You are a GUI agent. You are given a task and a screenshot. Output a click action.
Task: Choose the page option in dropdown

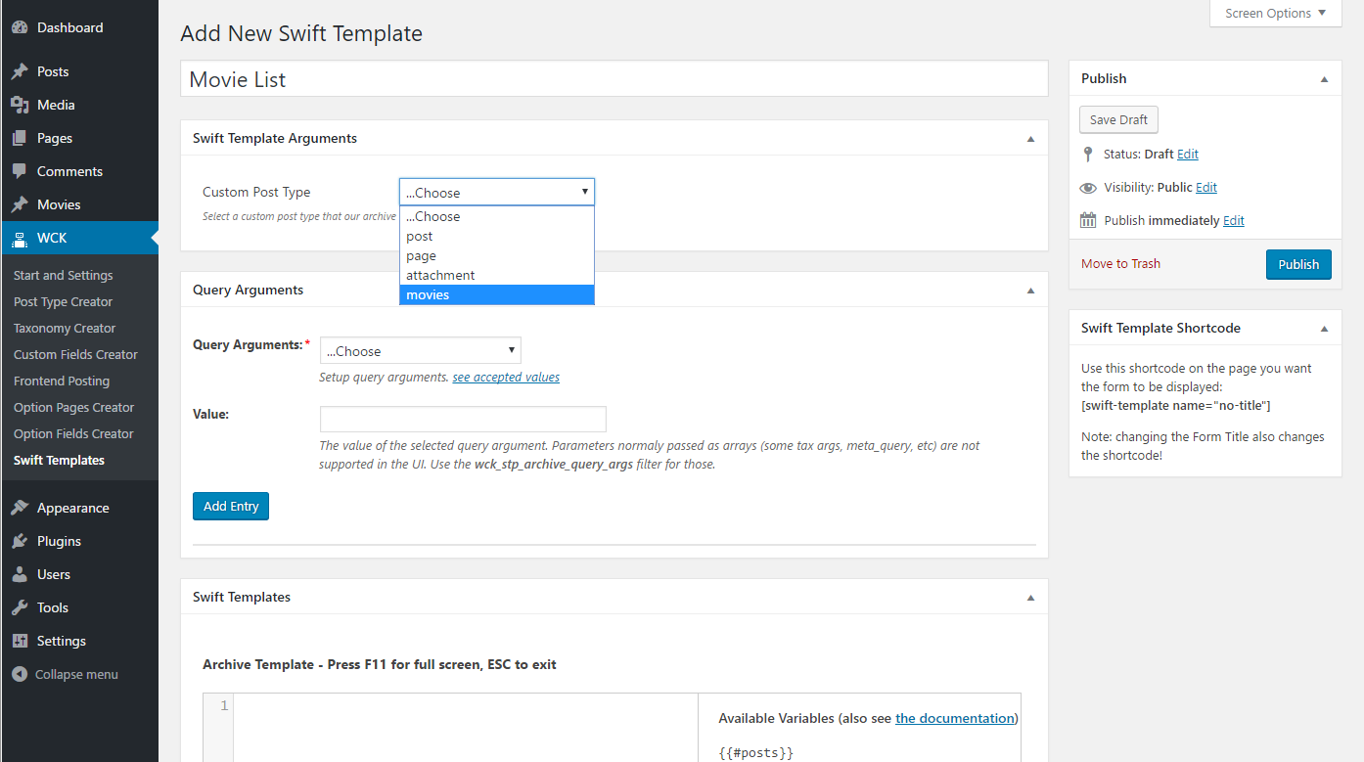(497, 255)
